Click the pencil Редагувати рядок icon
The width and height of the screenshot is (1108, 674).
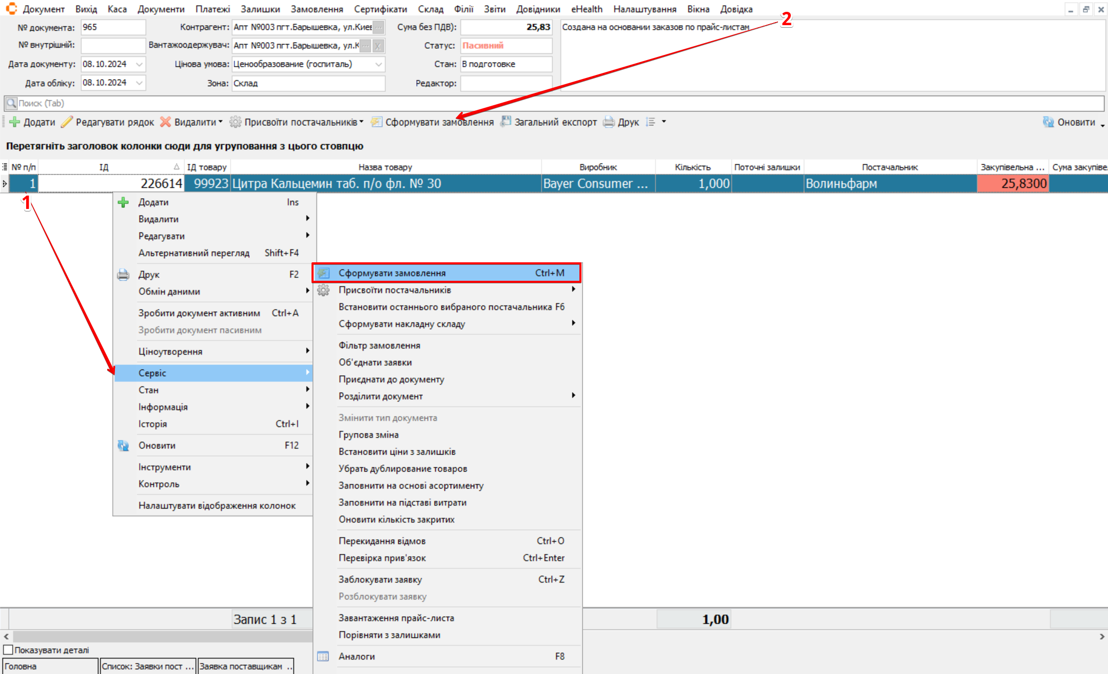click(x=67, y=122)
